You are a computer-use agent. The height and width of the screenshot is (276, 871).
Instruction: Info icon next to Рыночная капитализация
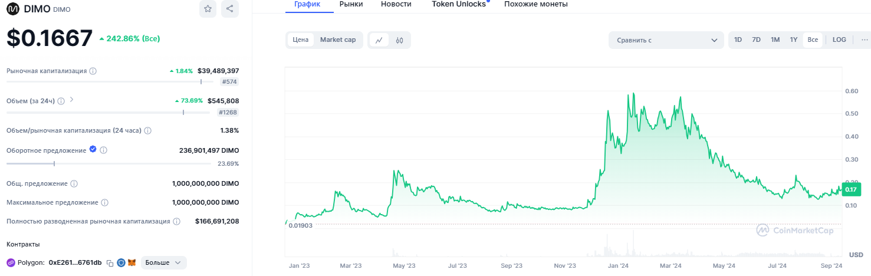click(x=93, y=71)
